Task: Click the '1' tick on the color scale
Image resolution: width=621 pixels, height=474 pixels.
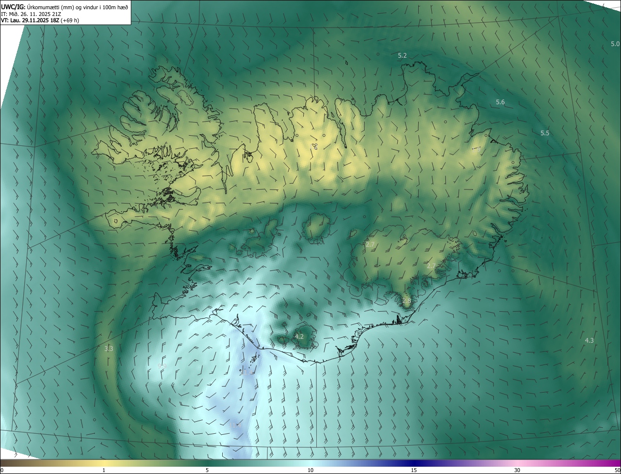Action: pyautogui.click(x=104, y=470)
